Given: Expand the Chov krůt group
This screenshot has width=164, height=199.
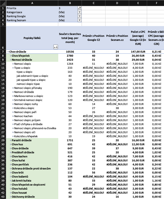Looking at the screenshot, I should 11,173.
